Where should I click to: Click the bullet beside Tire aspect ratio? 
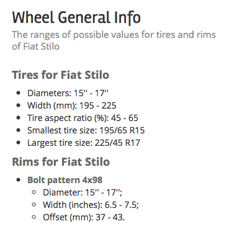coord(19,118)
